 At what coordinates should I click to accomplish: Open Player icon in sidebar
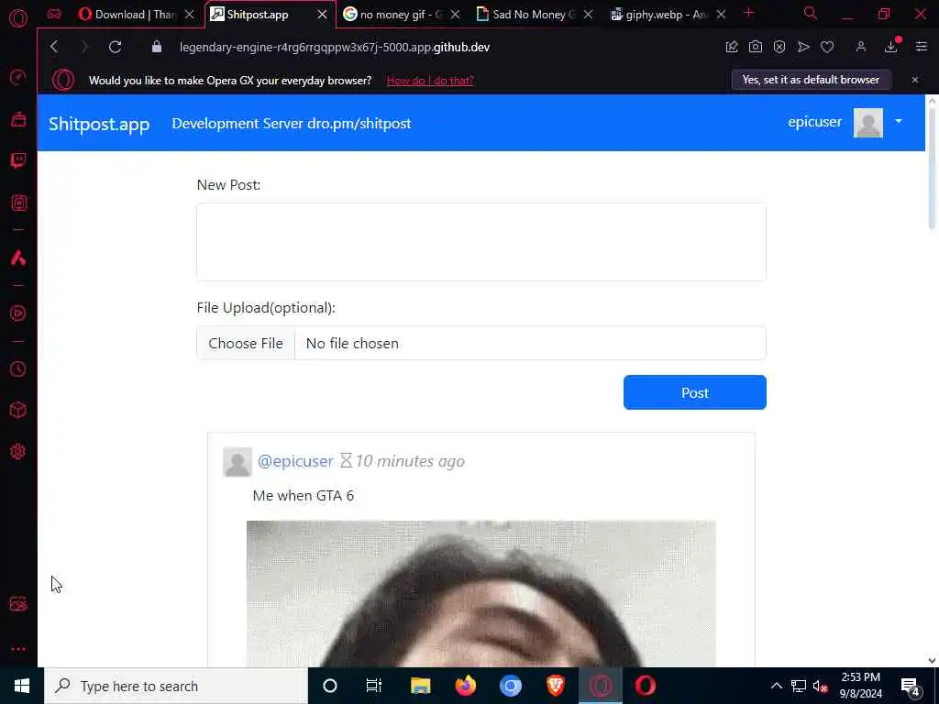point(18,313)
